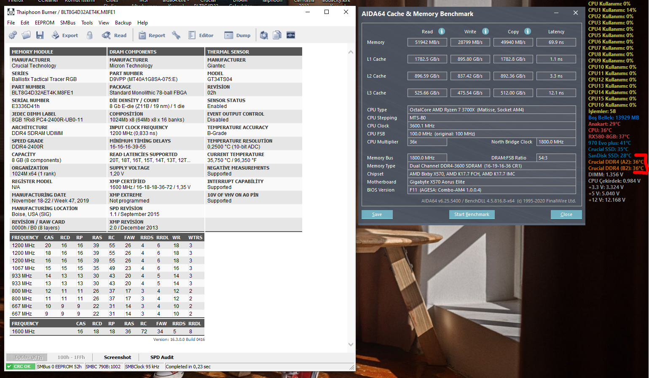
Task: Click the info icon next to Read
Action: pyautogui.click(x=442, y=31)
